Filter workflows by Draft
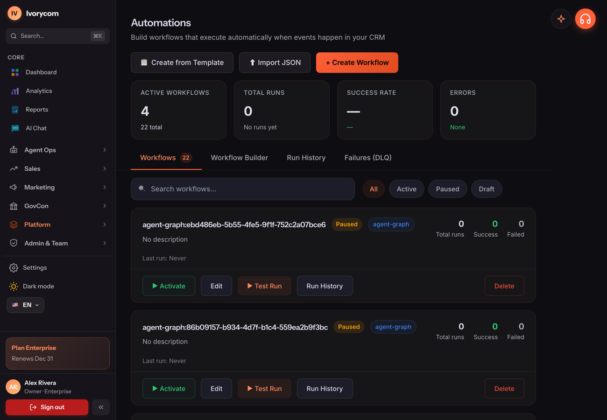This screenshot has height=420, width=607. coord(486,189)
